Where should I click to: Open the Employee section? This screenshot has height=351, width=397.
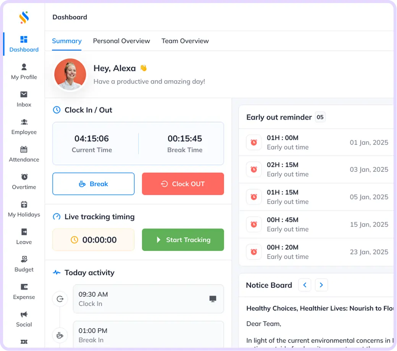(24, 127)
